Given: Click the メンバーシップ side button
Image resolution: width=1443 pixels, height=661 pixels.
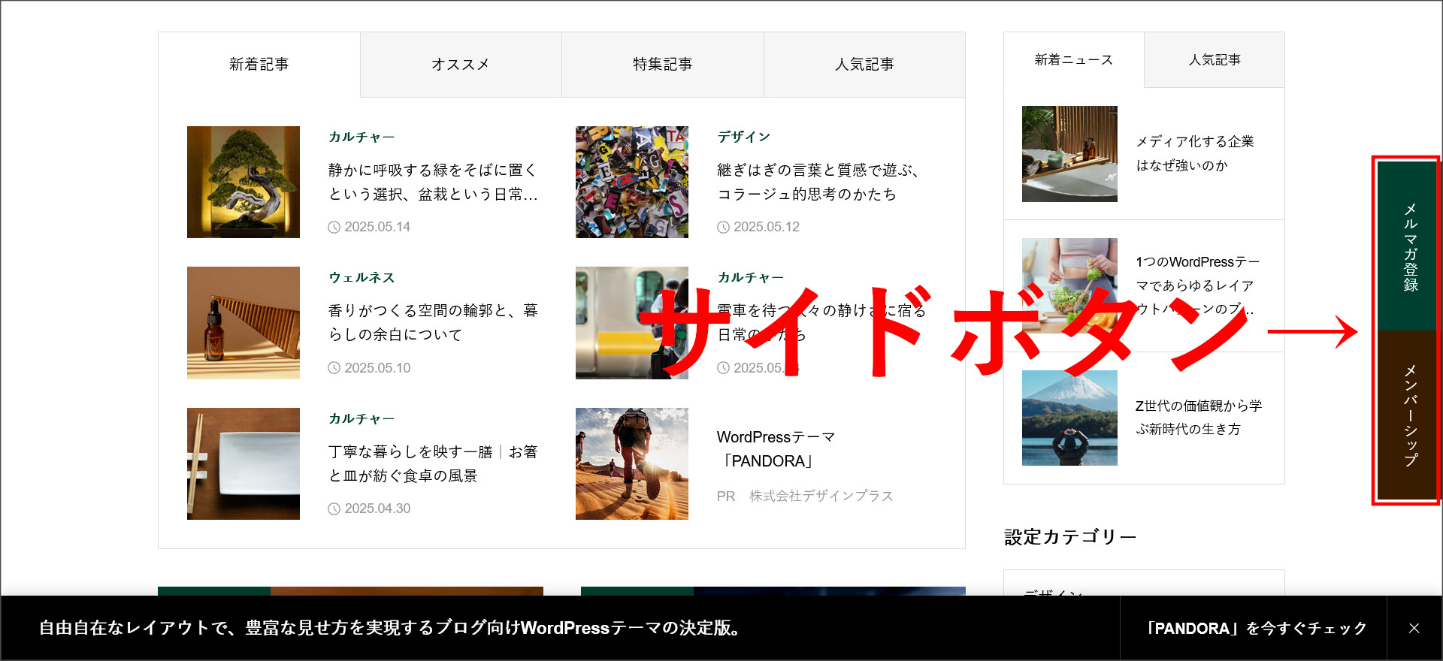Looking at the screenshot, I should 1409,415.
